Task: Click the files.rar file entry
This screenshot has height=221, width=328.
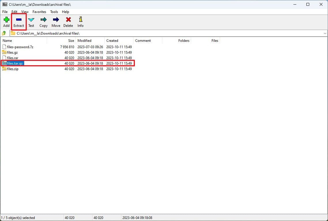Action: click(13, 58)
